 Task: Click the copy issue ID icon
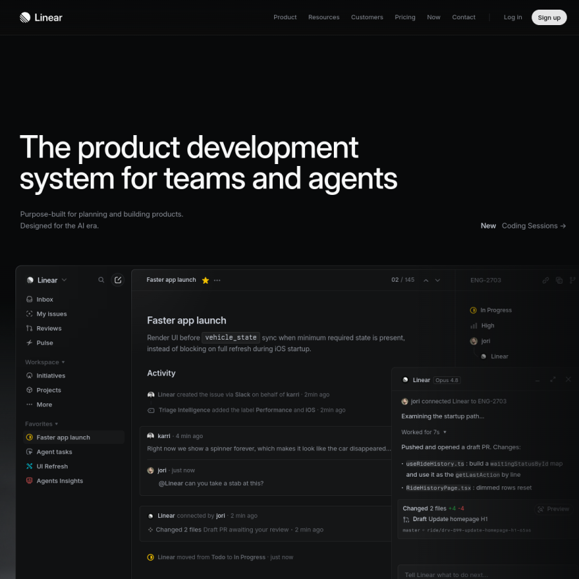(x=559, y=280)
